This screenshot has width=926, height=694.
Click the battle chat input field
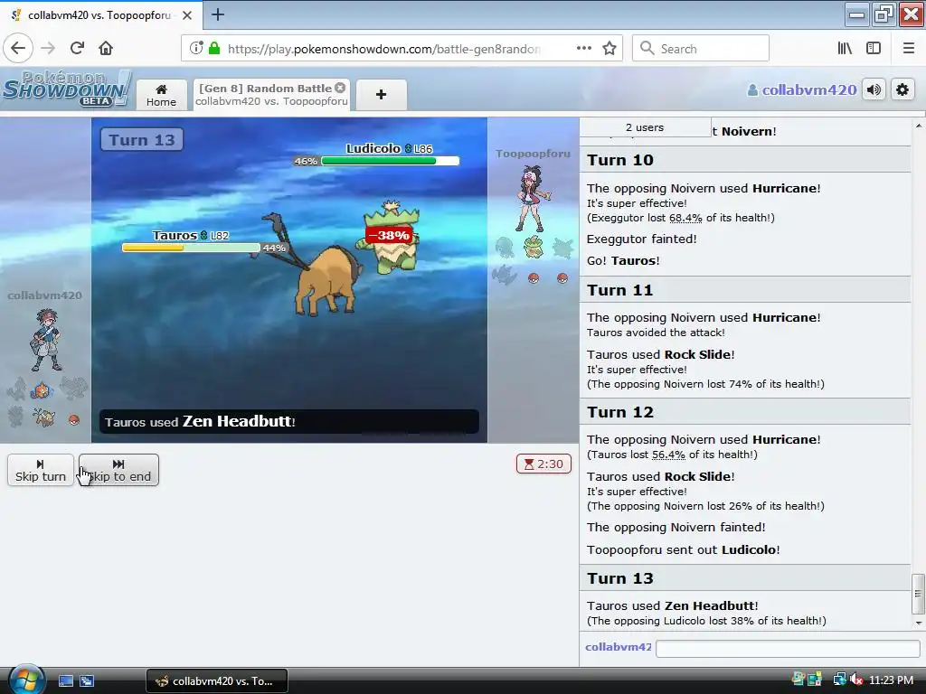pos(789,649)
